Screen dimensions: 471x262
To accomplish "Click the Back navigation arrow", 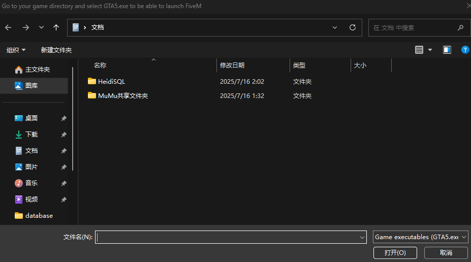I will 9,27.
